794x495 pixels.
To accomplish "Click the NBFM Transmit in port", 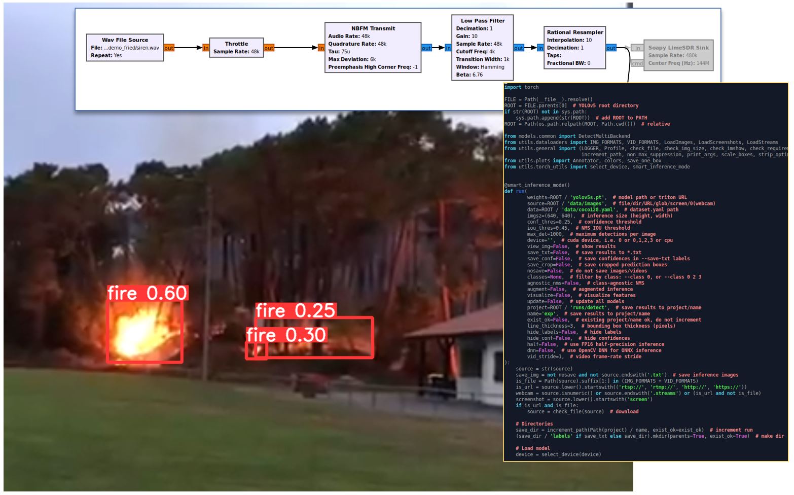I will [321, 48].
